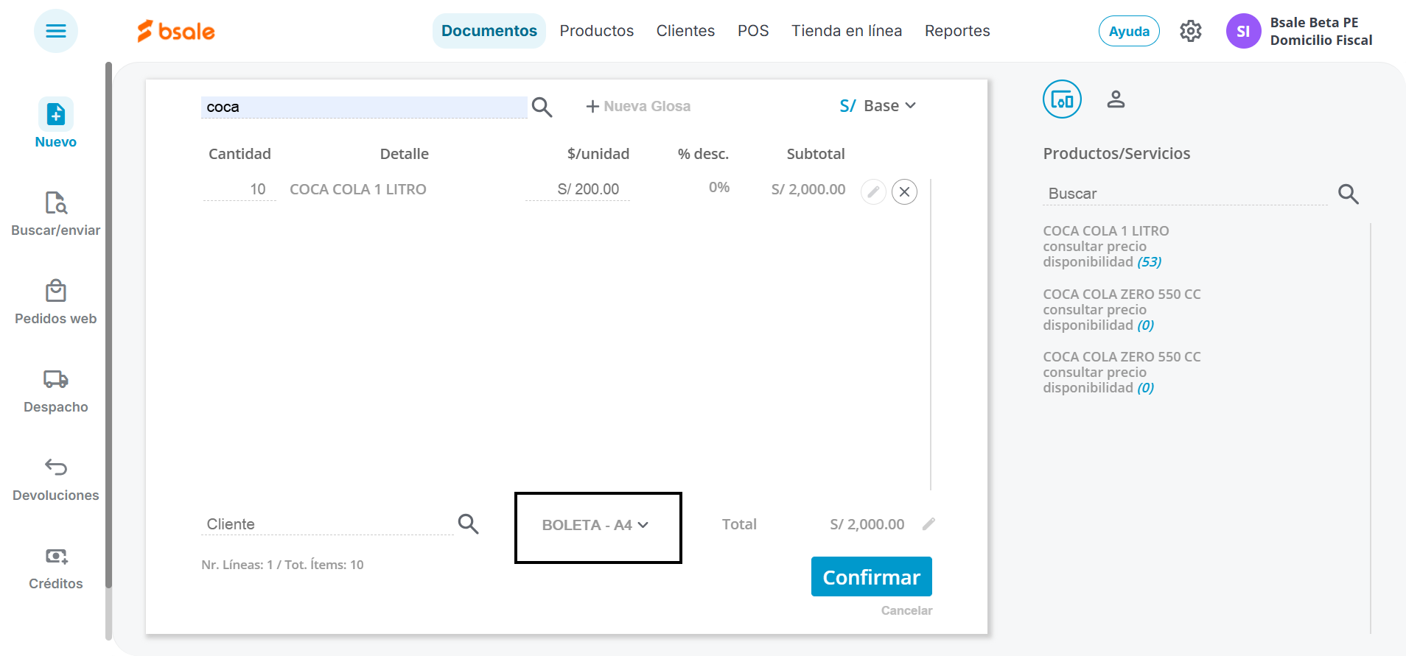Go to Productos tab
Image resolution: width=1406 pixels, height=656 pixels.
(x=597, y=31)
